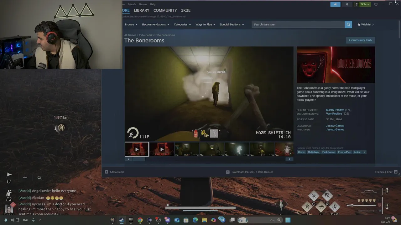
Task: Open Friends & Chat in Steam
Action: click(x=386, y=172)
